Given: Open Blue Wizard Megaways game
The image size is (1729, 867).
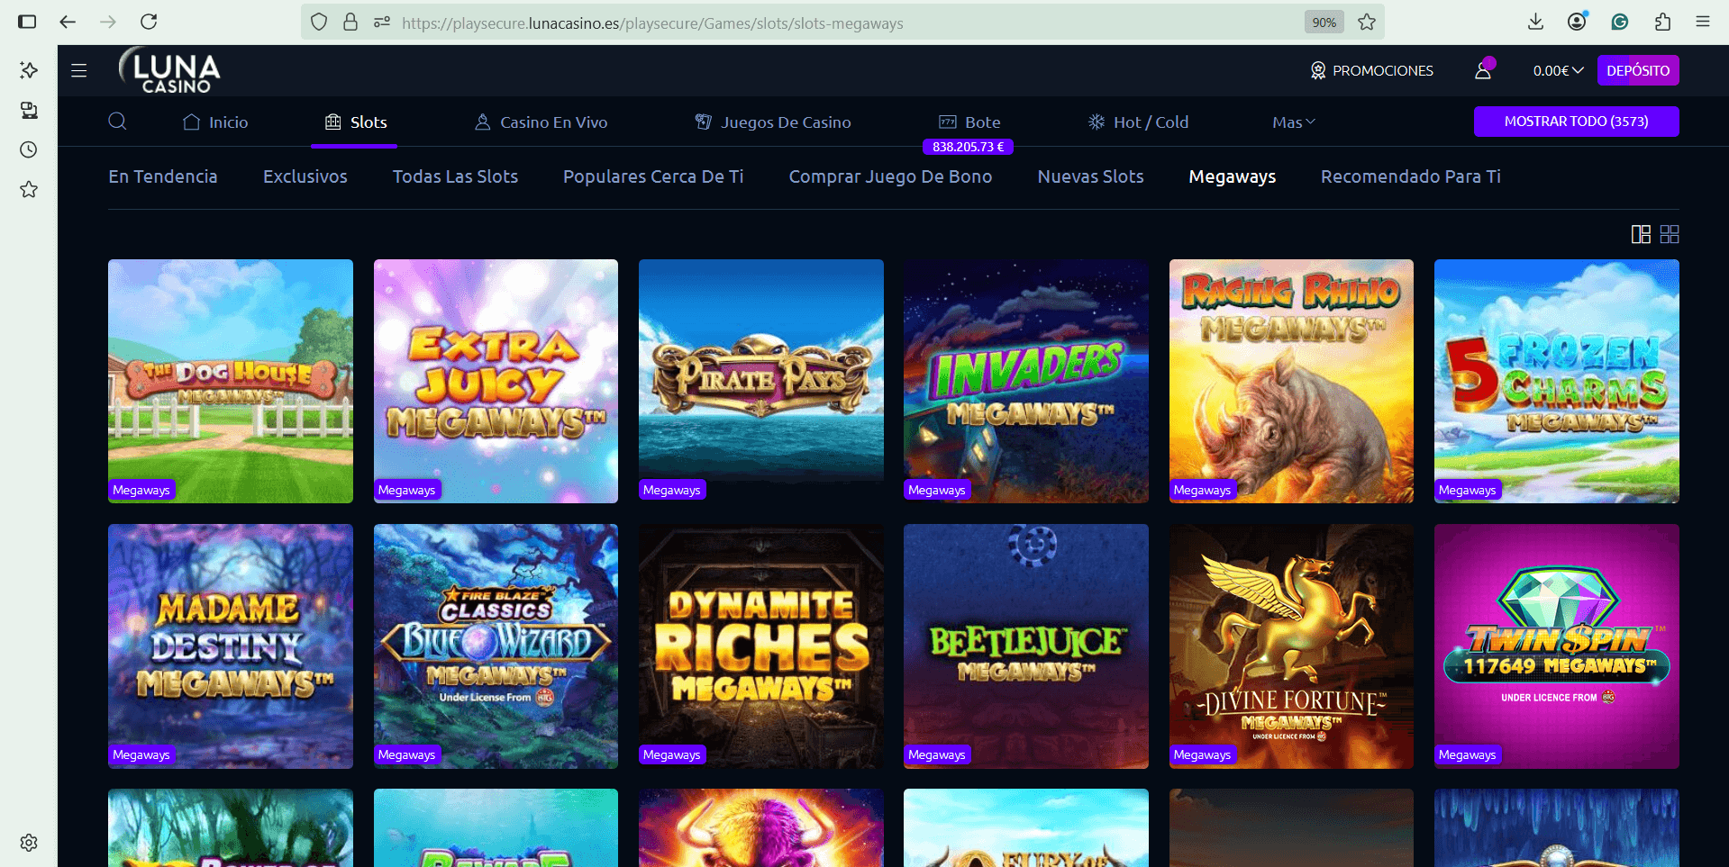Looking at the screenshot, I should coord(496,646).
